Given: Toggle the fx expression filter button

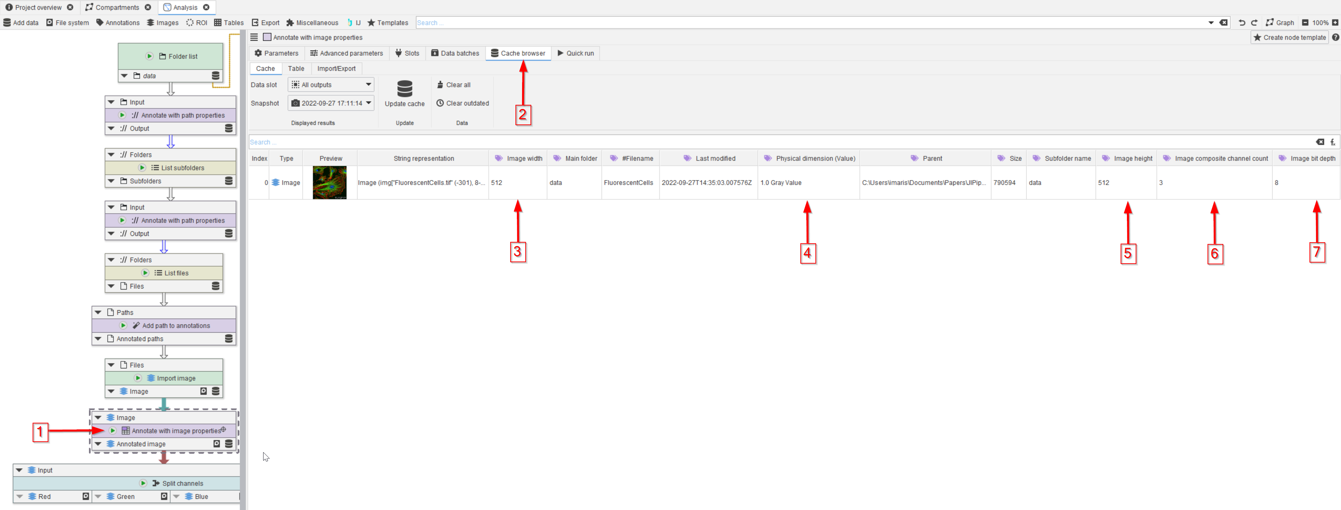Looking at the screenshot, I should 1333,142.
